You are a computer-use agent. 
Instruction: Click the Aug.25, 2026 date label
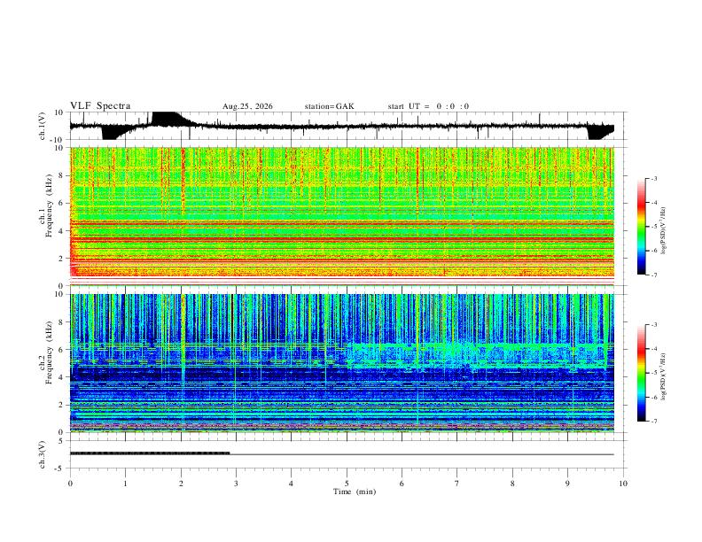tap(247, 106)
